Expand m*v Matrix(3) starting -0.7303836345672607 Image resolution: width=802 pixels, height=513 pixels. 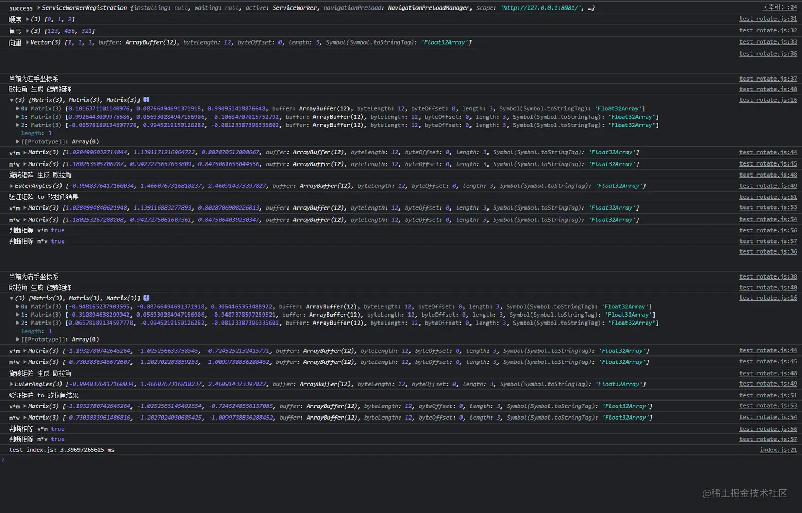point(24,362)
